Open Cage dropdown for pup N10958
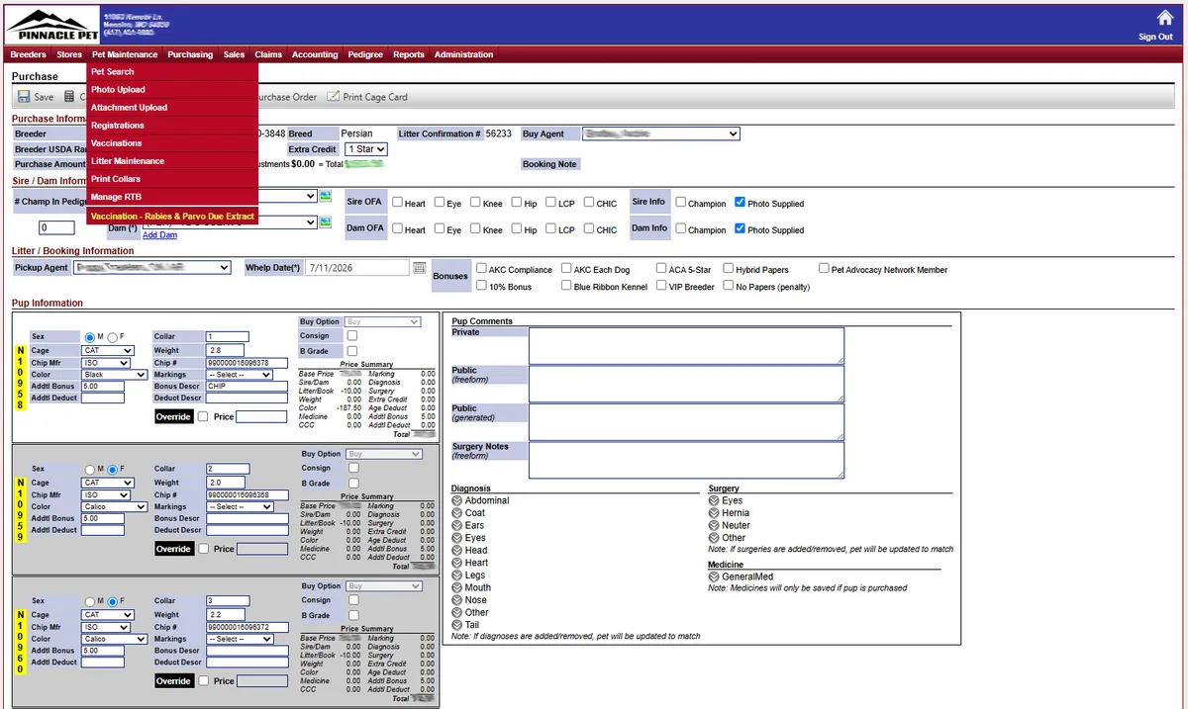The height and width of the screenshot is (709, 1188). click(x=108, y=350)
